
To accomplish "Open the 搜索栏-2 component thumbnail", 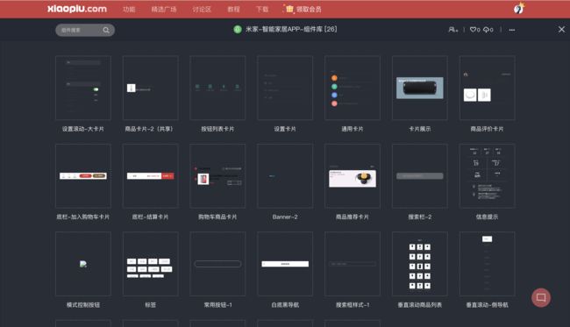I will point(420,176).
